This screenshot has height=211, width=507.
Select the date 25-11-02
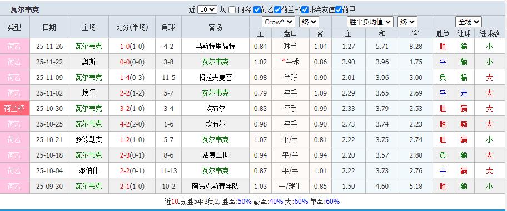[49, 93]
